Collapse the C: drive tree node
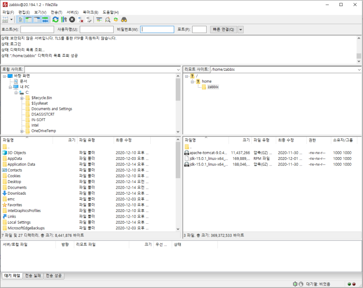 tap(16, 93)
